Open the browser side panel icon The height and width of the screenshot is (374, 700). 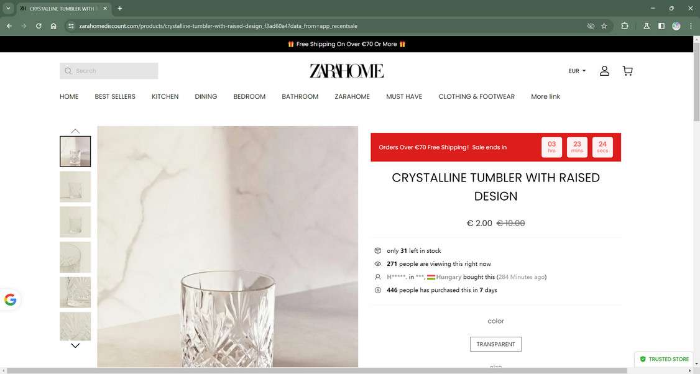(x=661, y=26)
